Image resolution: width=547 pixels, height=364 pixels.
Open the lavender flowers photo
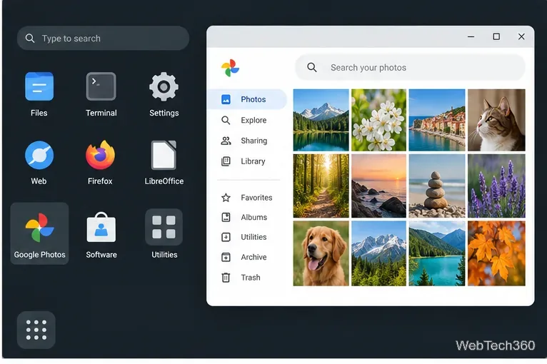(x=496, y=186)
